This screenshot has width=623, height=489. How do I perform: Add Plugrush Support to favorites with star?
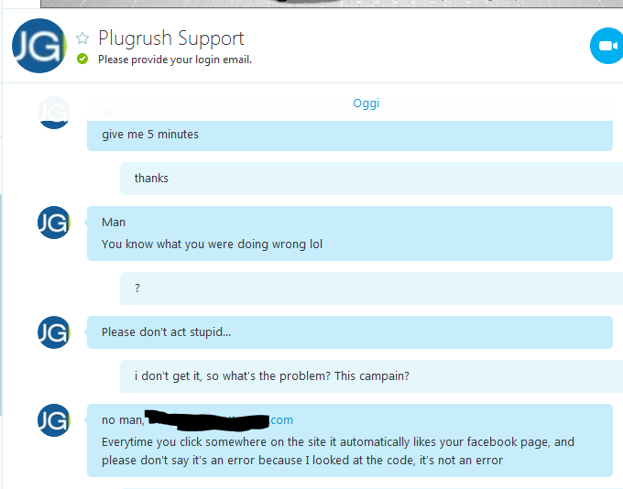pyautogui.click(x=82, y=38)
